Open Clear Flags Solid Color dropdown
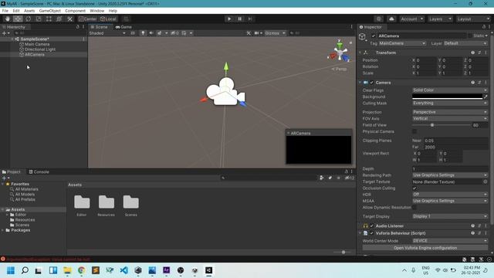The image size is (494, 278). (x=450, y=90)
